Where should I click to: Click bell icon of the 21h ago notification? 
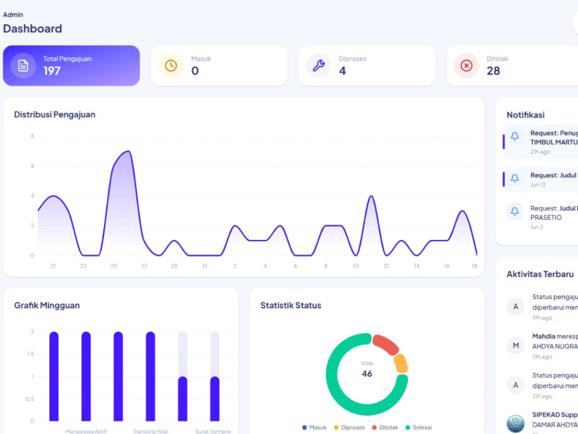[514, 136]
